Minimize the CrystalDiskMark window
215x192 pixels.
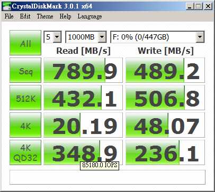pos(190,6)
